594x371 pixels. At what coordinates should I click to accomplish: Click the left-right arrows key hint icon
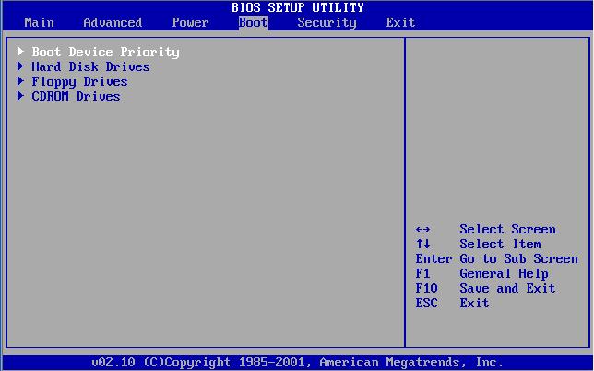(422, 229)
